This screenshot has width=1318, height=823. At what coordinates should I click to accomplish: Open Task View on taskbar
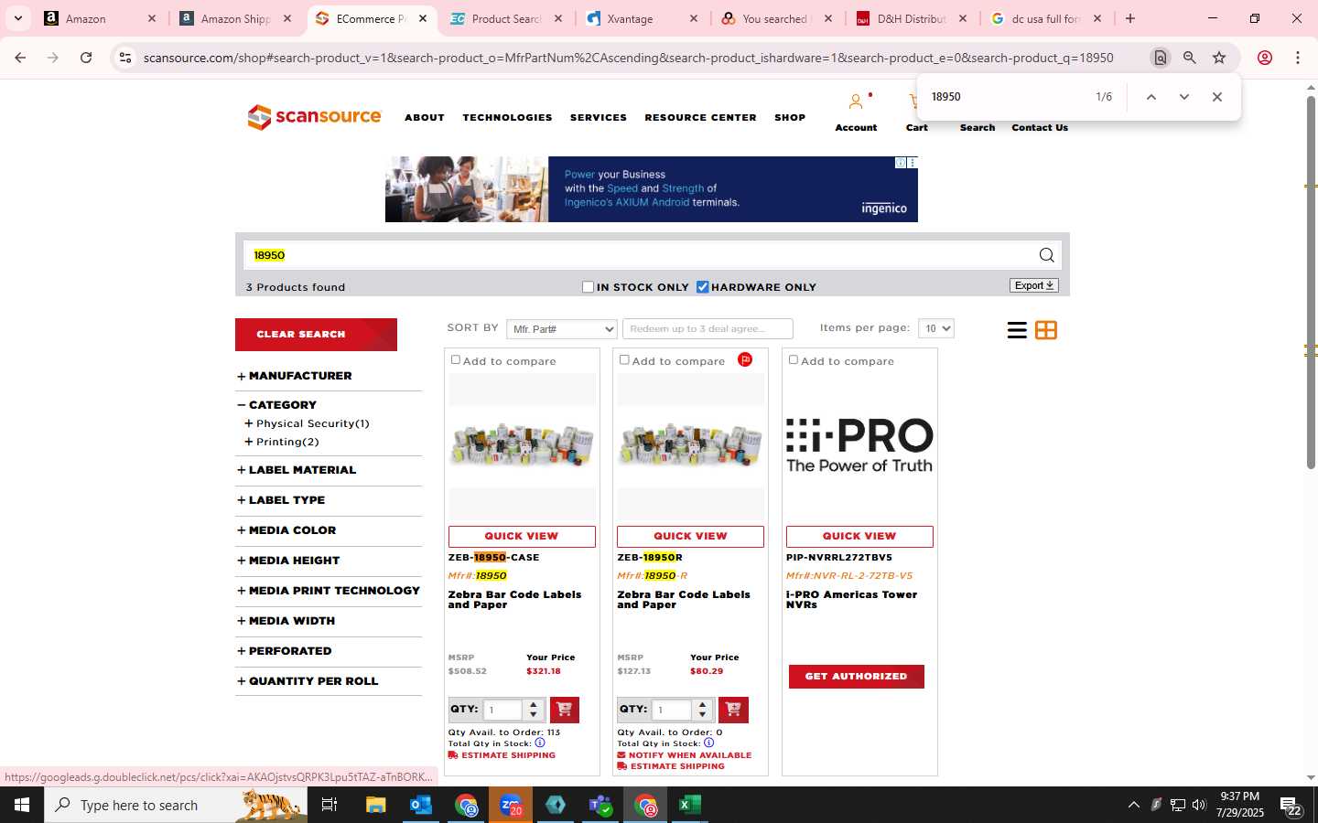click(329, 805)
